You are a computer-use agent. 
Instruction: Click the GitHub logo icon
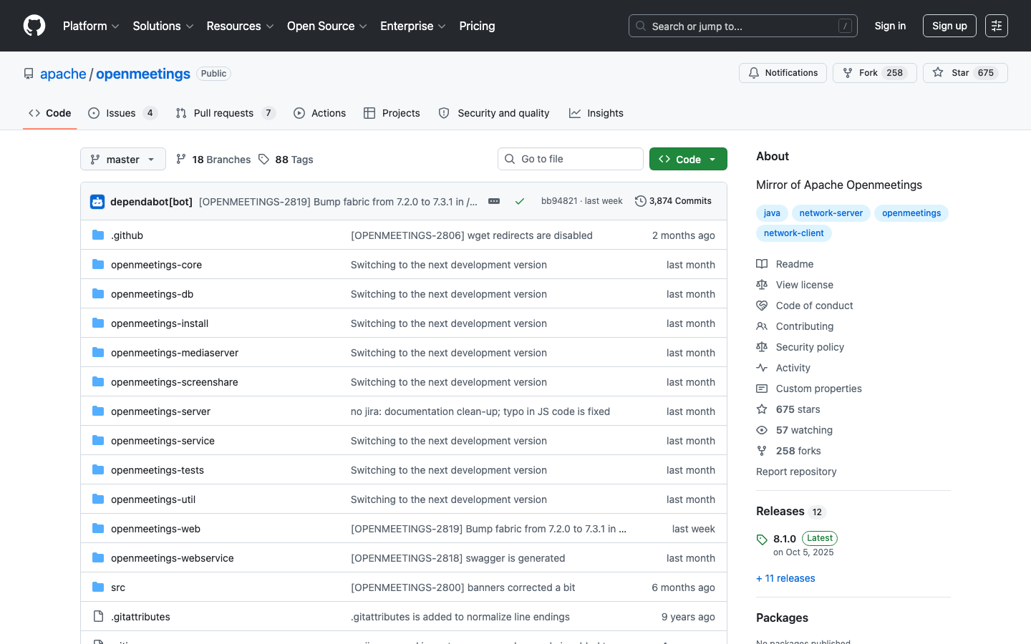coord(34,26)
